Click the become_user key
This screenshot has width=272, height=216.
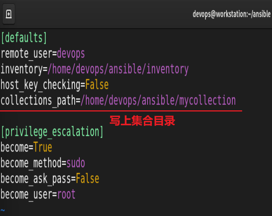click(26, 195)
